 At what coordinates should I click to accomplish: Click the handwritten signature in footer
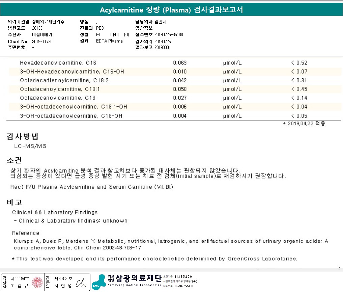click(81, 283)
